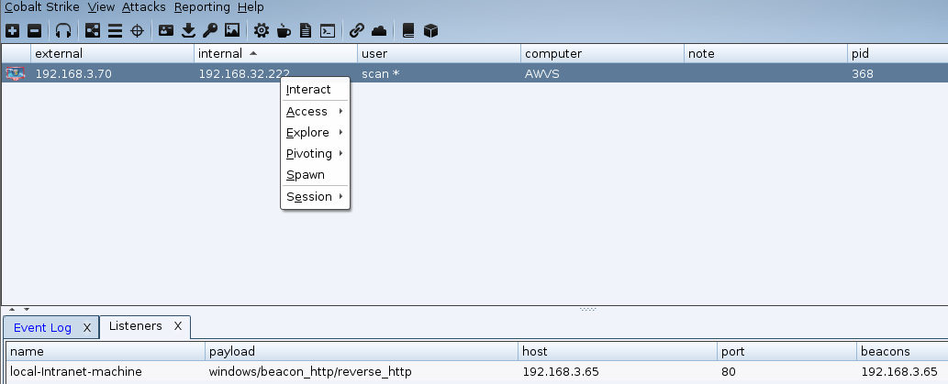Open the Cobalt Strike menu
Image resolution: width=948 pixels, height=384 pixels.
(x=41, y=7)
